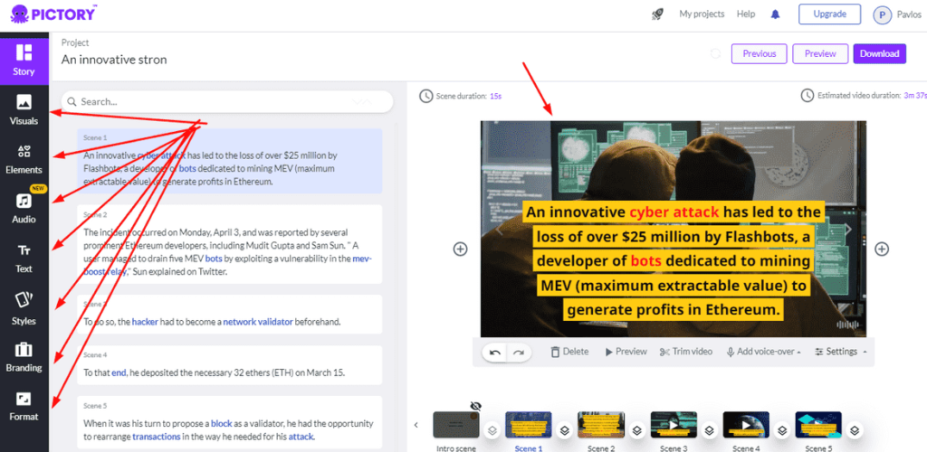Preview the current scene from toolbar
The height and width of the screenshot is (452, 927).
pyautogui.click(x=626, y=352)
